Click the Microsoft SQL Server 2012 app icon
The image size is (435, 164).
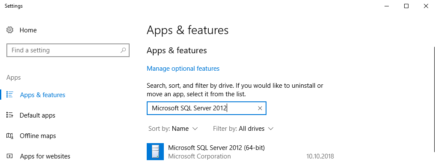click(x=155, y=152)
